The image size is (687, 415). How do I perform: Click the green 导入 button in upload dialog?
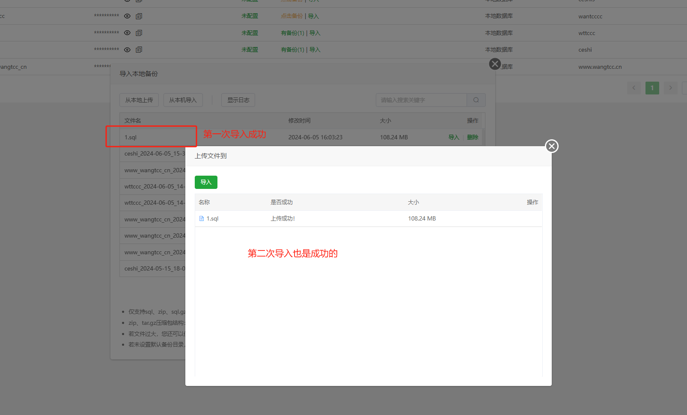(x=206, y=182)
